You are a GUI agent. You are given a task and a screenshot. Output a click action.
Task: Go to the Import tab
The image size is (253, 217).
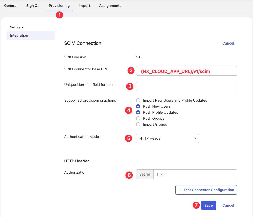[84, 6]
